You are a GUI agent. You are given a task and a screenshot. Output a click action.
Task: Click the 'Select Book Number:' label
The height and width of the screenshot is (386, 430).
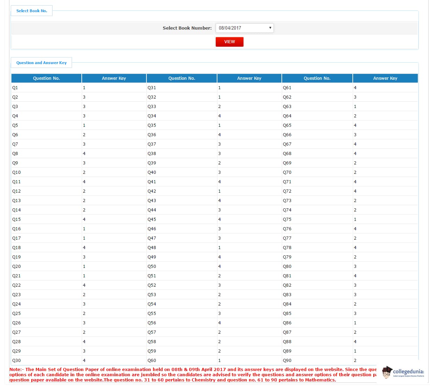click(x=187, y=28)
